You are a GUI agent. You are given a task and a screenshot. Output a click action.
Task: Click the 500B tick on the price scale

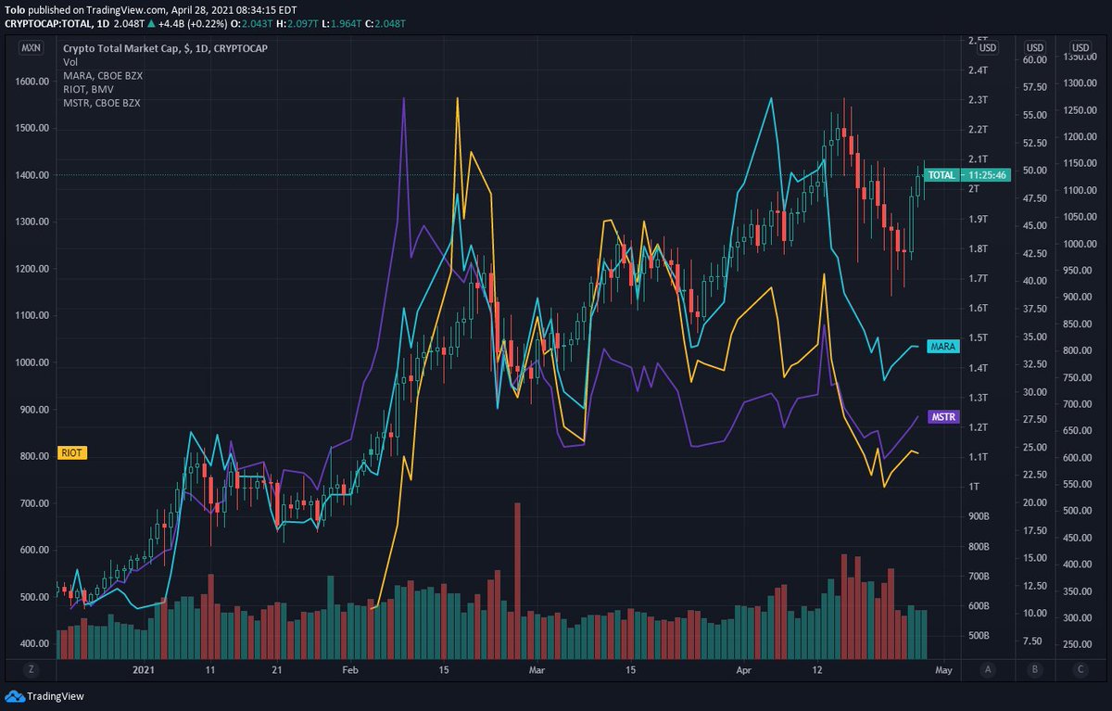pos(979,635)
